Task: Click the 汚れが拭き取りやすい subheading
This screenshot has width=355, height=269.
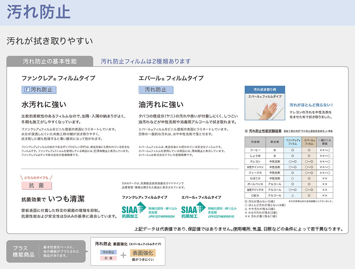Action: (50, 41)
